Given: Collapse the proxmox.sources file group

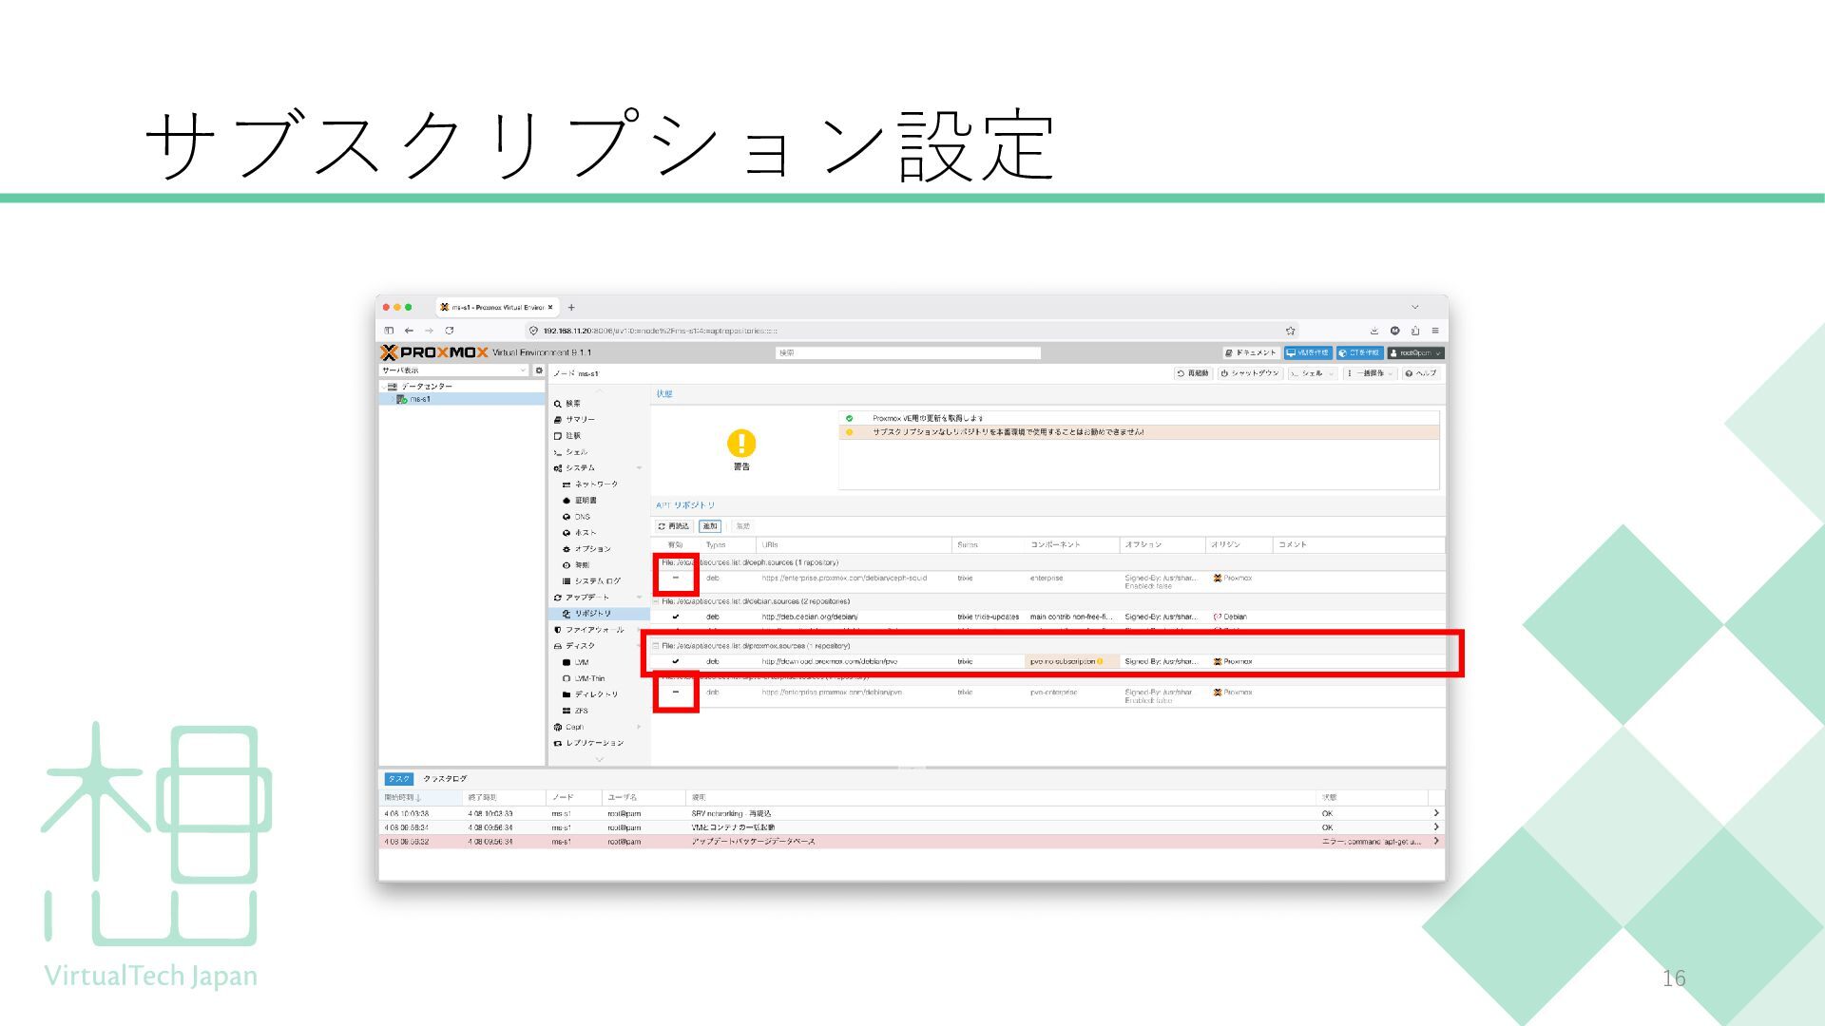Looking at the screenshot, I should click(x=655, y=646).
